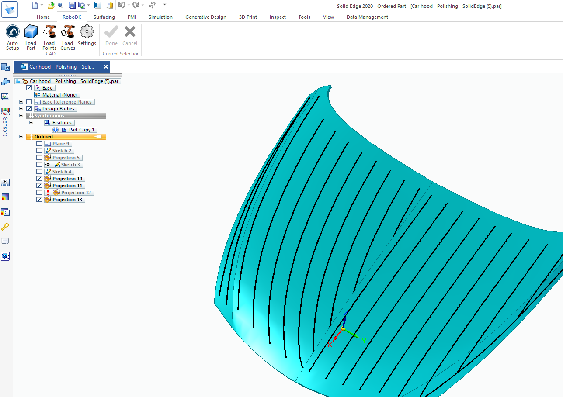The height and width of the screenshot is (397, 563).
Task: Click the Undo arrow icon
Action: click(x=122, y=5)
